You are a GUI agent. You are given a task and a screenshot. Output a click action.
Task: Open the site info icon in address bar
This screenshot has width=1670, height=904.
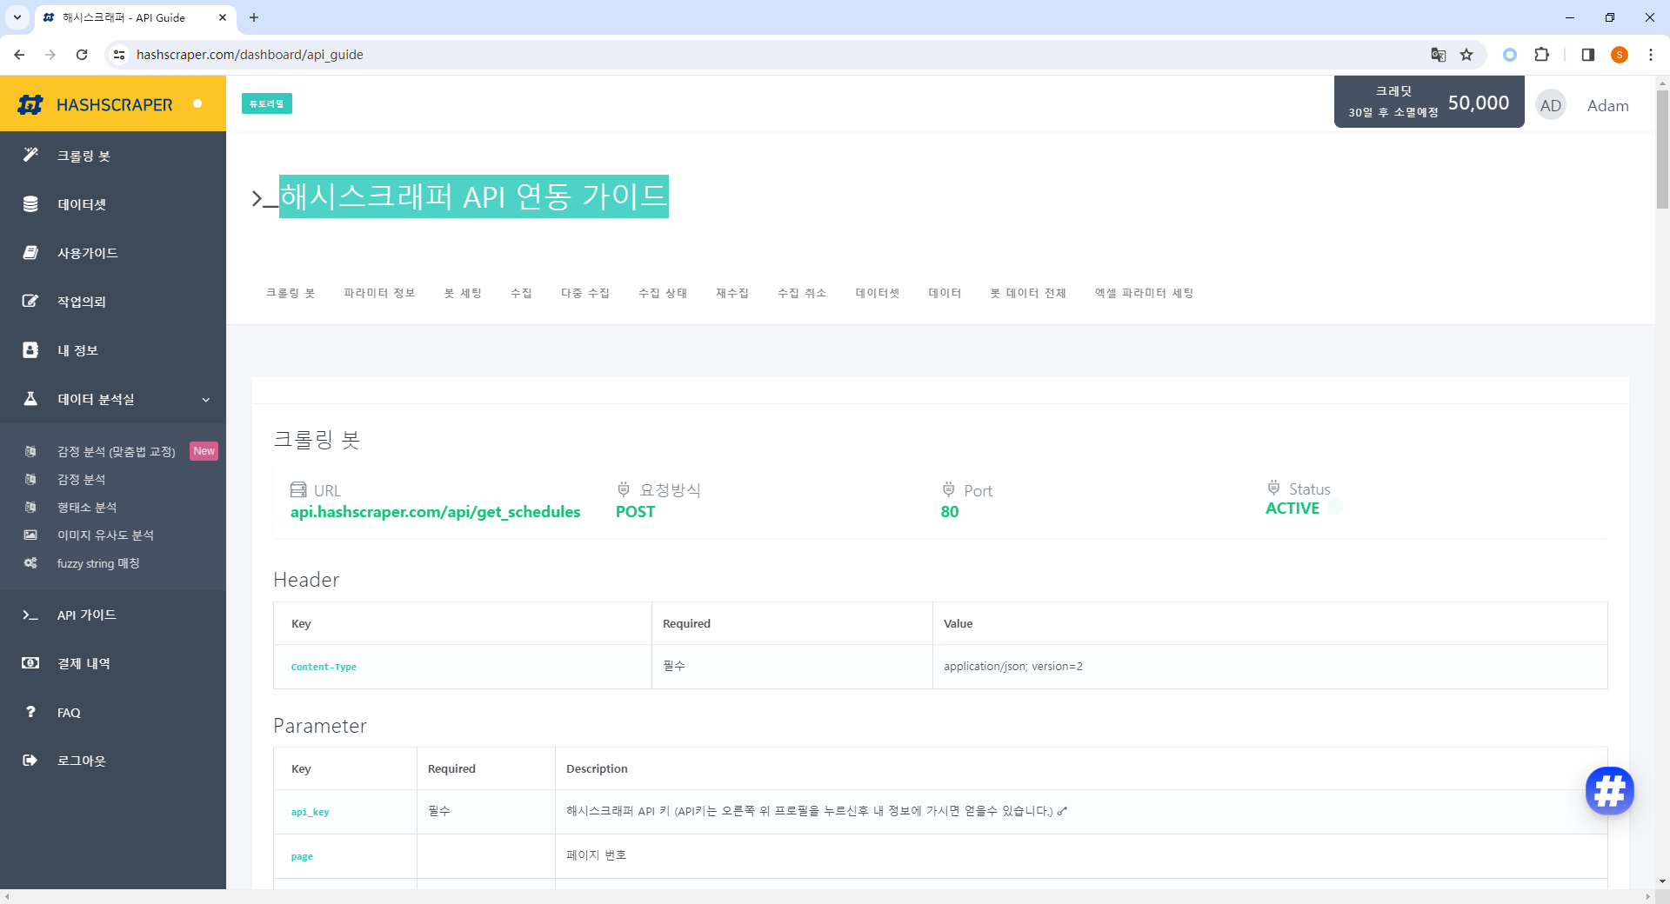pos(119,55)
